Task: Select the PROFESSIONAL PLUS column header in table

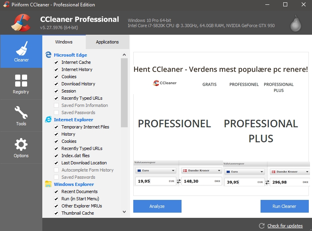Action: 278,87
